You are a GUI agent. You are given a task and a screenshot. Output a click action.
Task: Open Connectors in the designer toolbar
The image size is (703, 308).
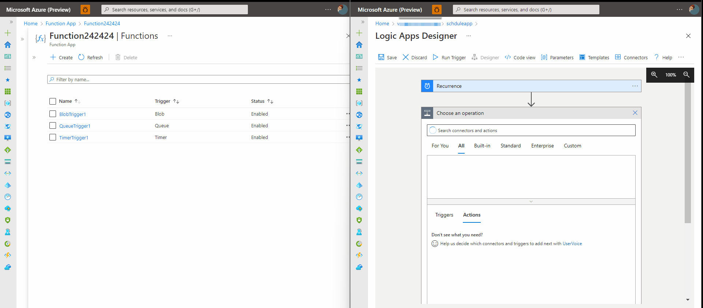pos(631,57)
